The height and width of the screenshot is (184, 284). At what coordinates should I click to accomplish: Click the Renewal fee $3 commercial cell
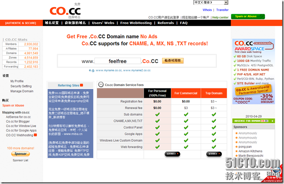coord(186,108)
